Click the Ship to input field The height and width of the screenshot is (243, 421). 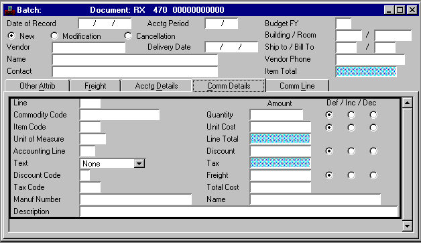[346, 48]
